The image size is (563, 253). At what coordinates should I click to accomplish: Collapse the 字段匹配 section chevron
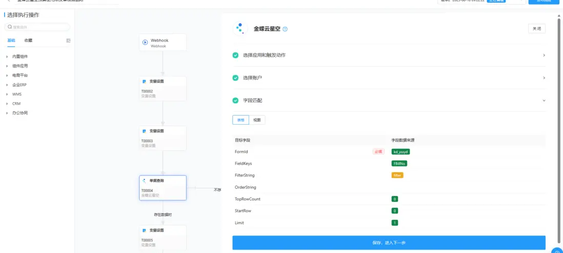click(544, 101)
